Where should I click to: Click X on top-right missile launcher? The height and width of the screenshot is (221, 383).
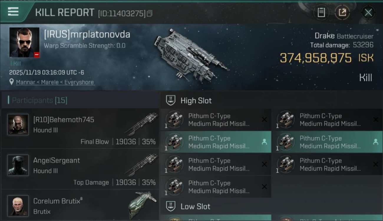coord(376,120)
